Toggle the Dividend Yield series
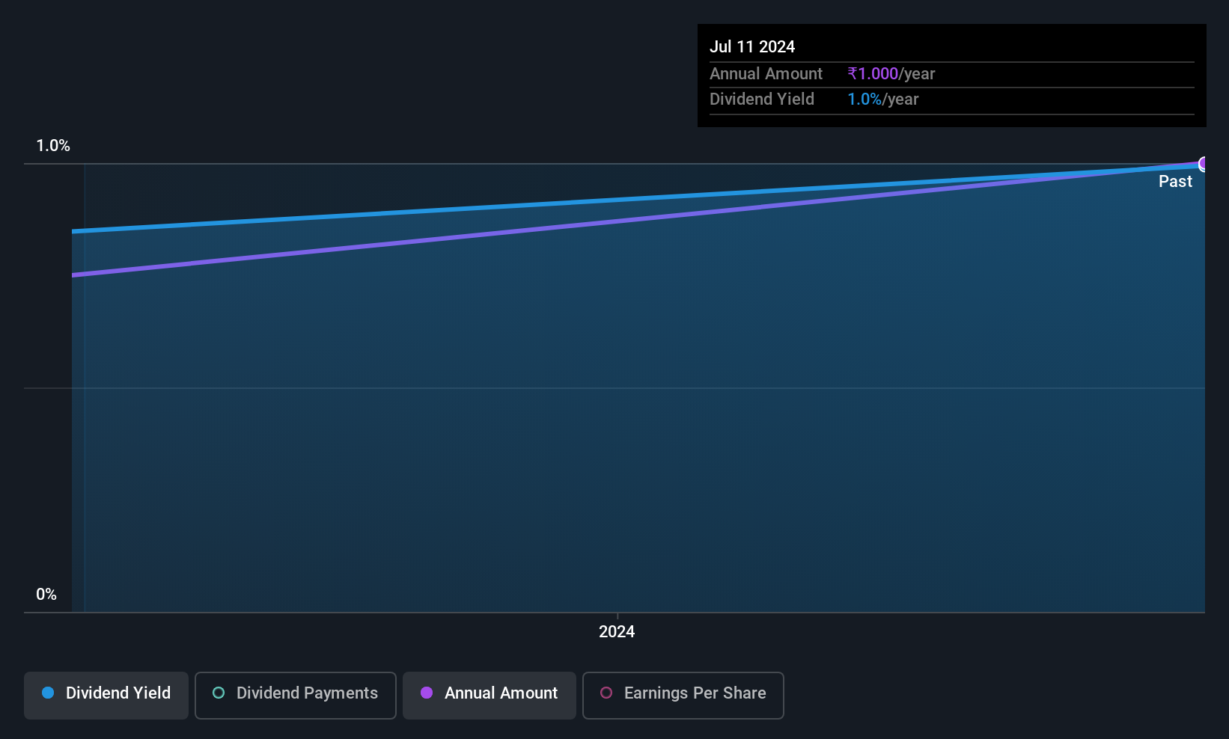Viewport: 1229px width, 739px height. click(106, 695)
